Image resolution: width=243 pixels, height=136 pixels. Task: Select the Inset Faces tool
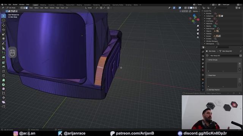3,62
